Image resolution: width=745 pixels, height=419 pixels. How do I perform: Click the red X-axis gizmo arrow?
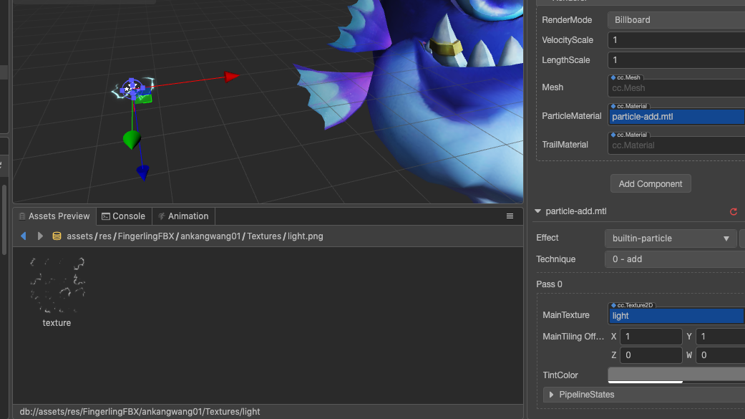(231, 76)
